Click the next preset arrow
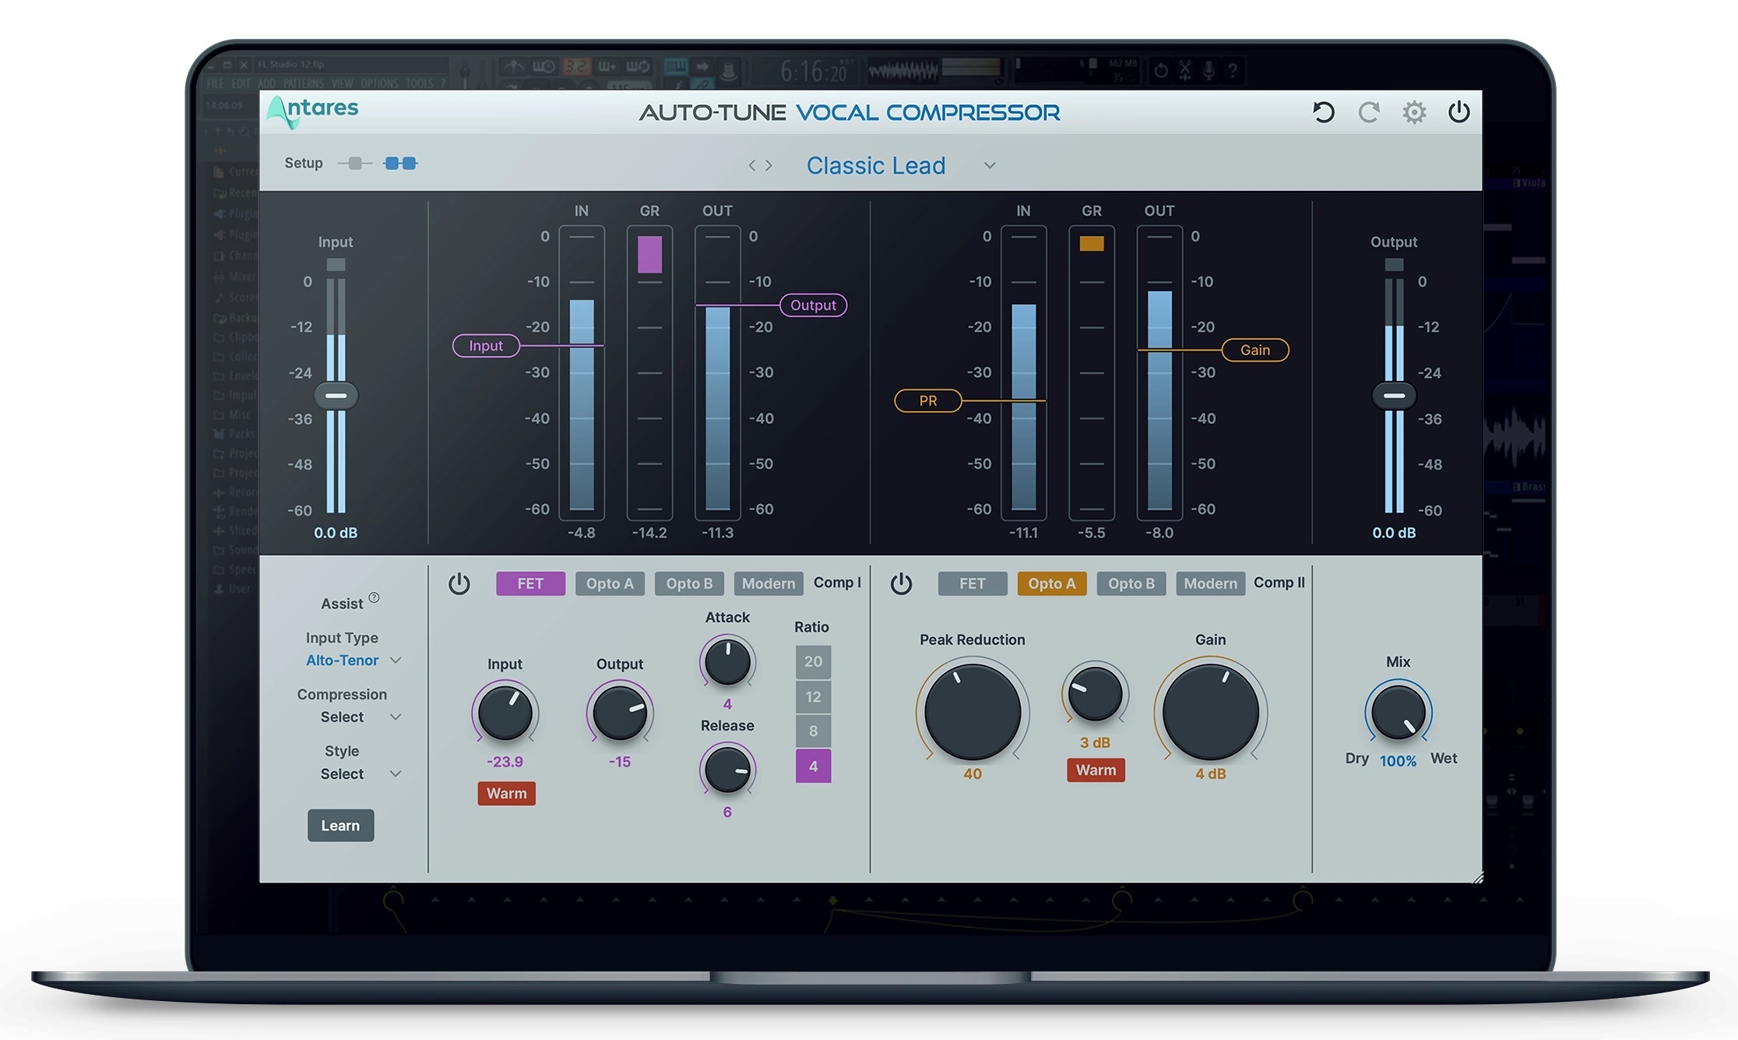The image size is (1738, 1040). click(768, 165)
